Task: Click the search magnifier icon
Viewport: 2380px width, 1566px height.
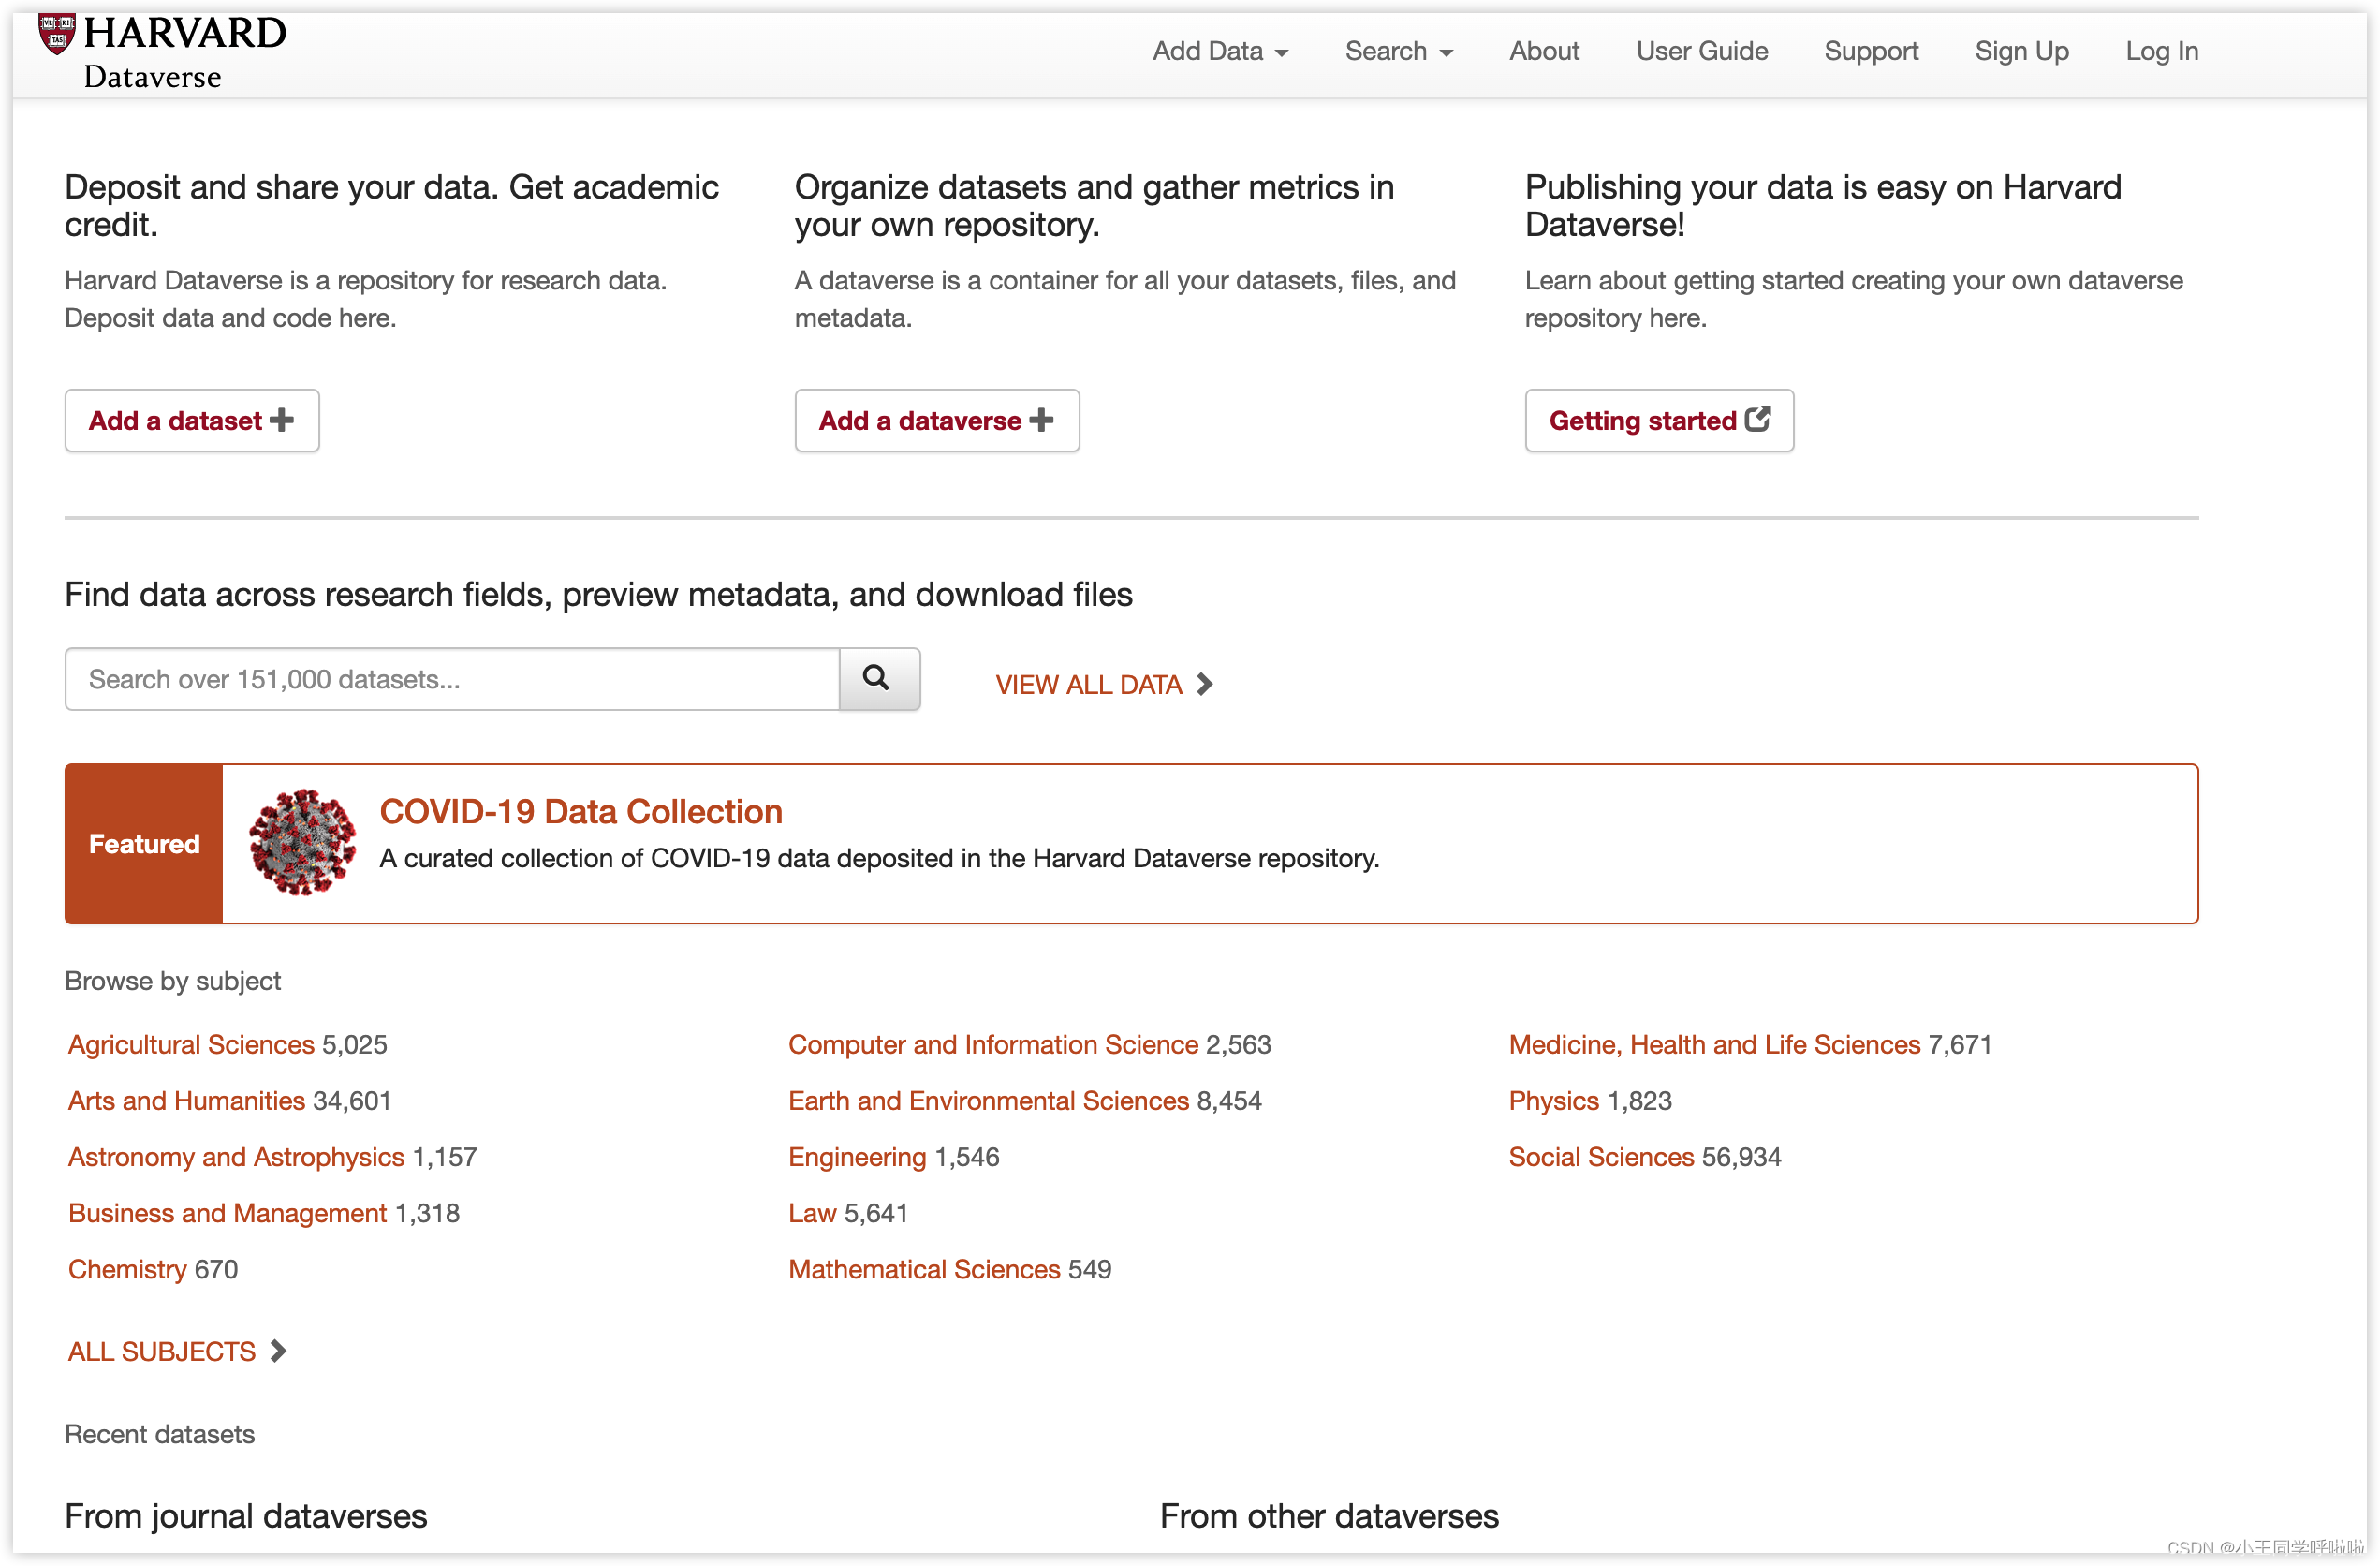Action: [x=877, y=678]
